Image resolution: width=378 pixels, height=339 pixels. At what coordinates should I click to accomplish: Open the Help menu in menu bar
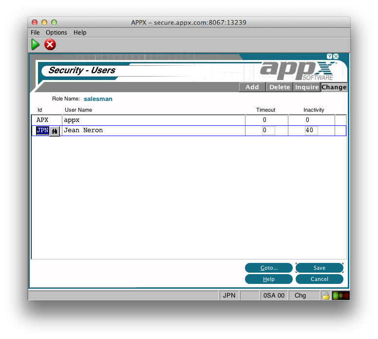[80, 33]
